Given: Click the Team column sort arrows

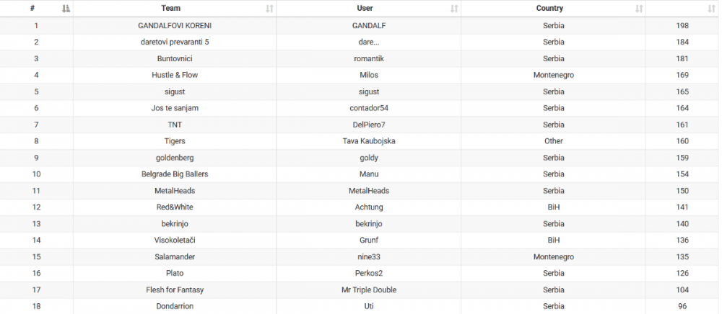Looking at the screenshot, I should 269,9.
